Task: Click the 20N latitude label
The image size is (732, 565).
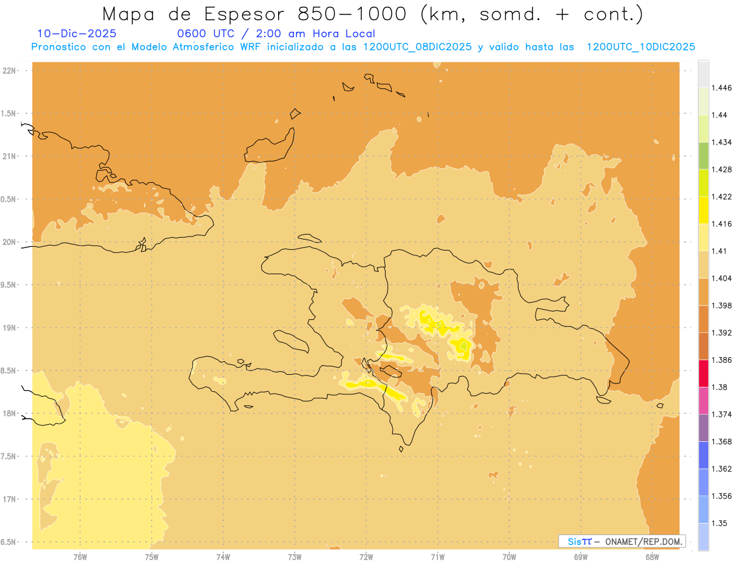Action: click(x=10, y=242)
